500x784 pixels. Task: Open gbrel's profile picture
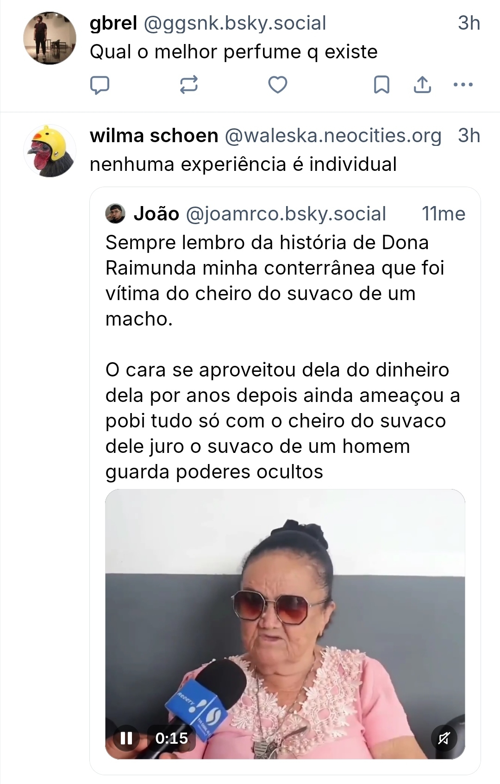(x=50, y=38)
